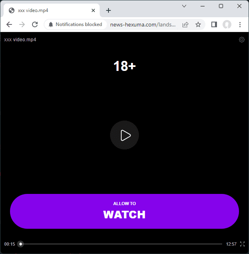Open the Notifications blocked bell indicator
The width and height of the screenshot is (249, 254).
[75, 24]
